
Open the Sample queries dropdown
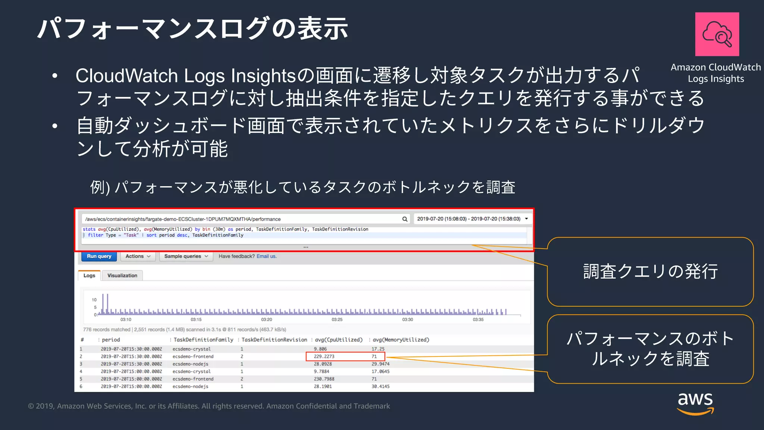186,256
